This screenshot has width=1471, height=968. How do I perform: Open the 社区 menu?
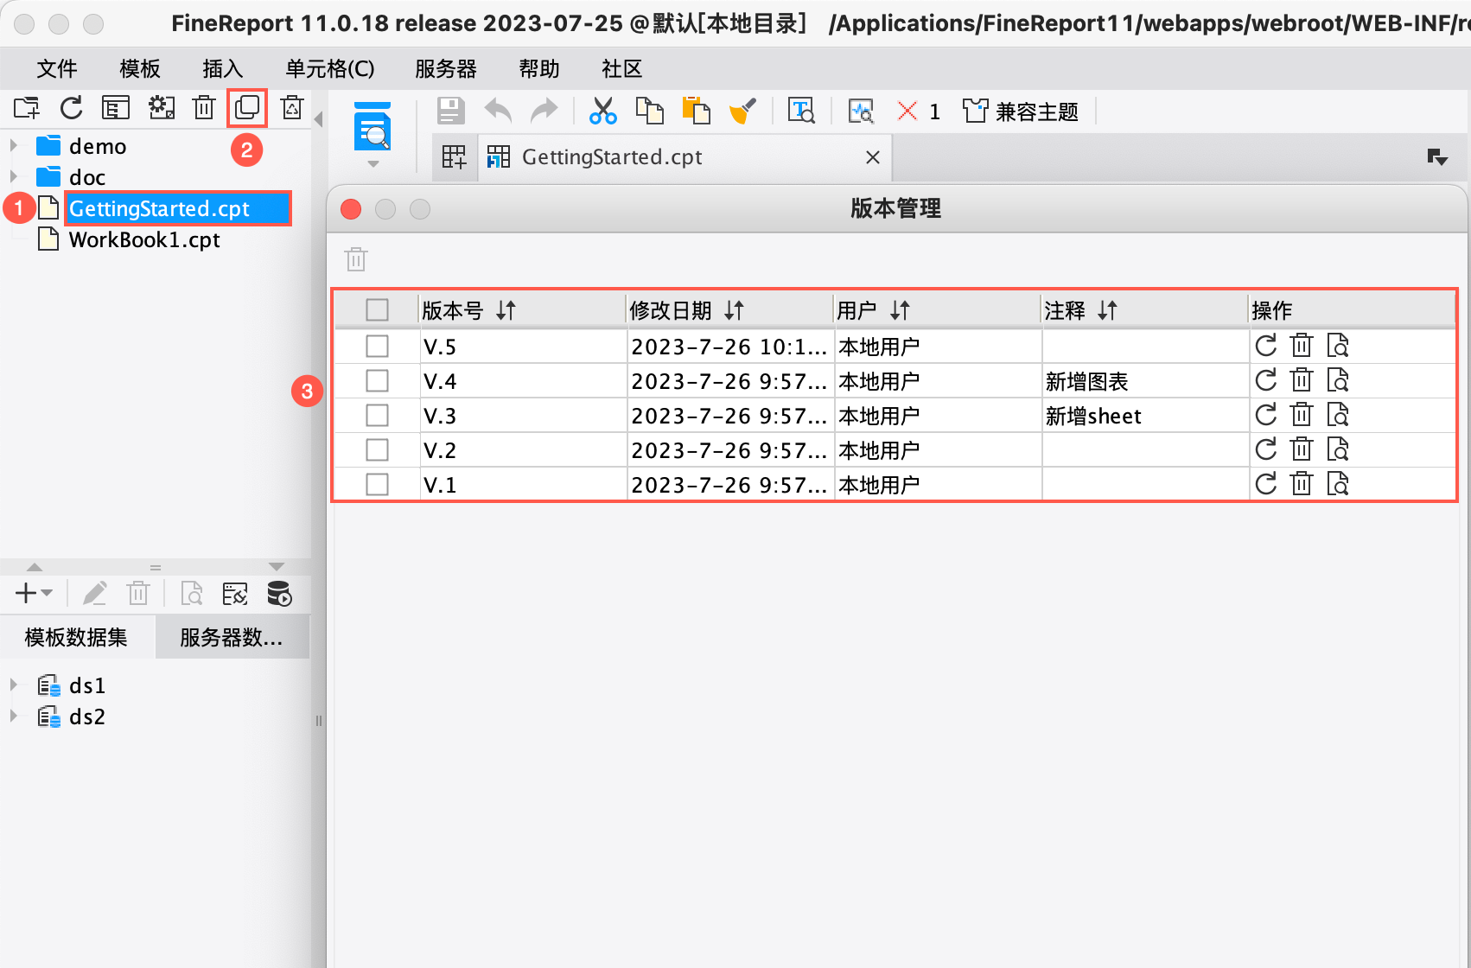click(622, 69)
